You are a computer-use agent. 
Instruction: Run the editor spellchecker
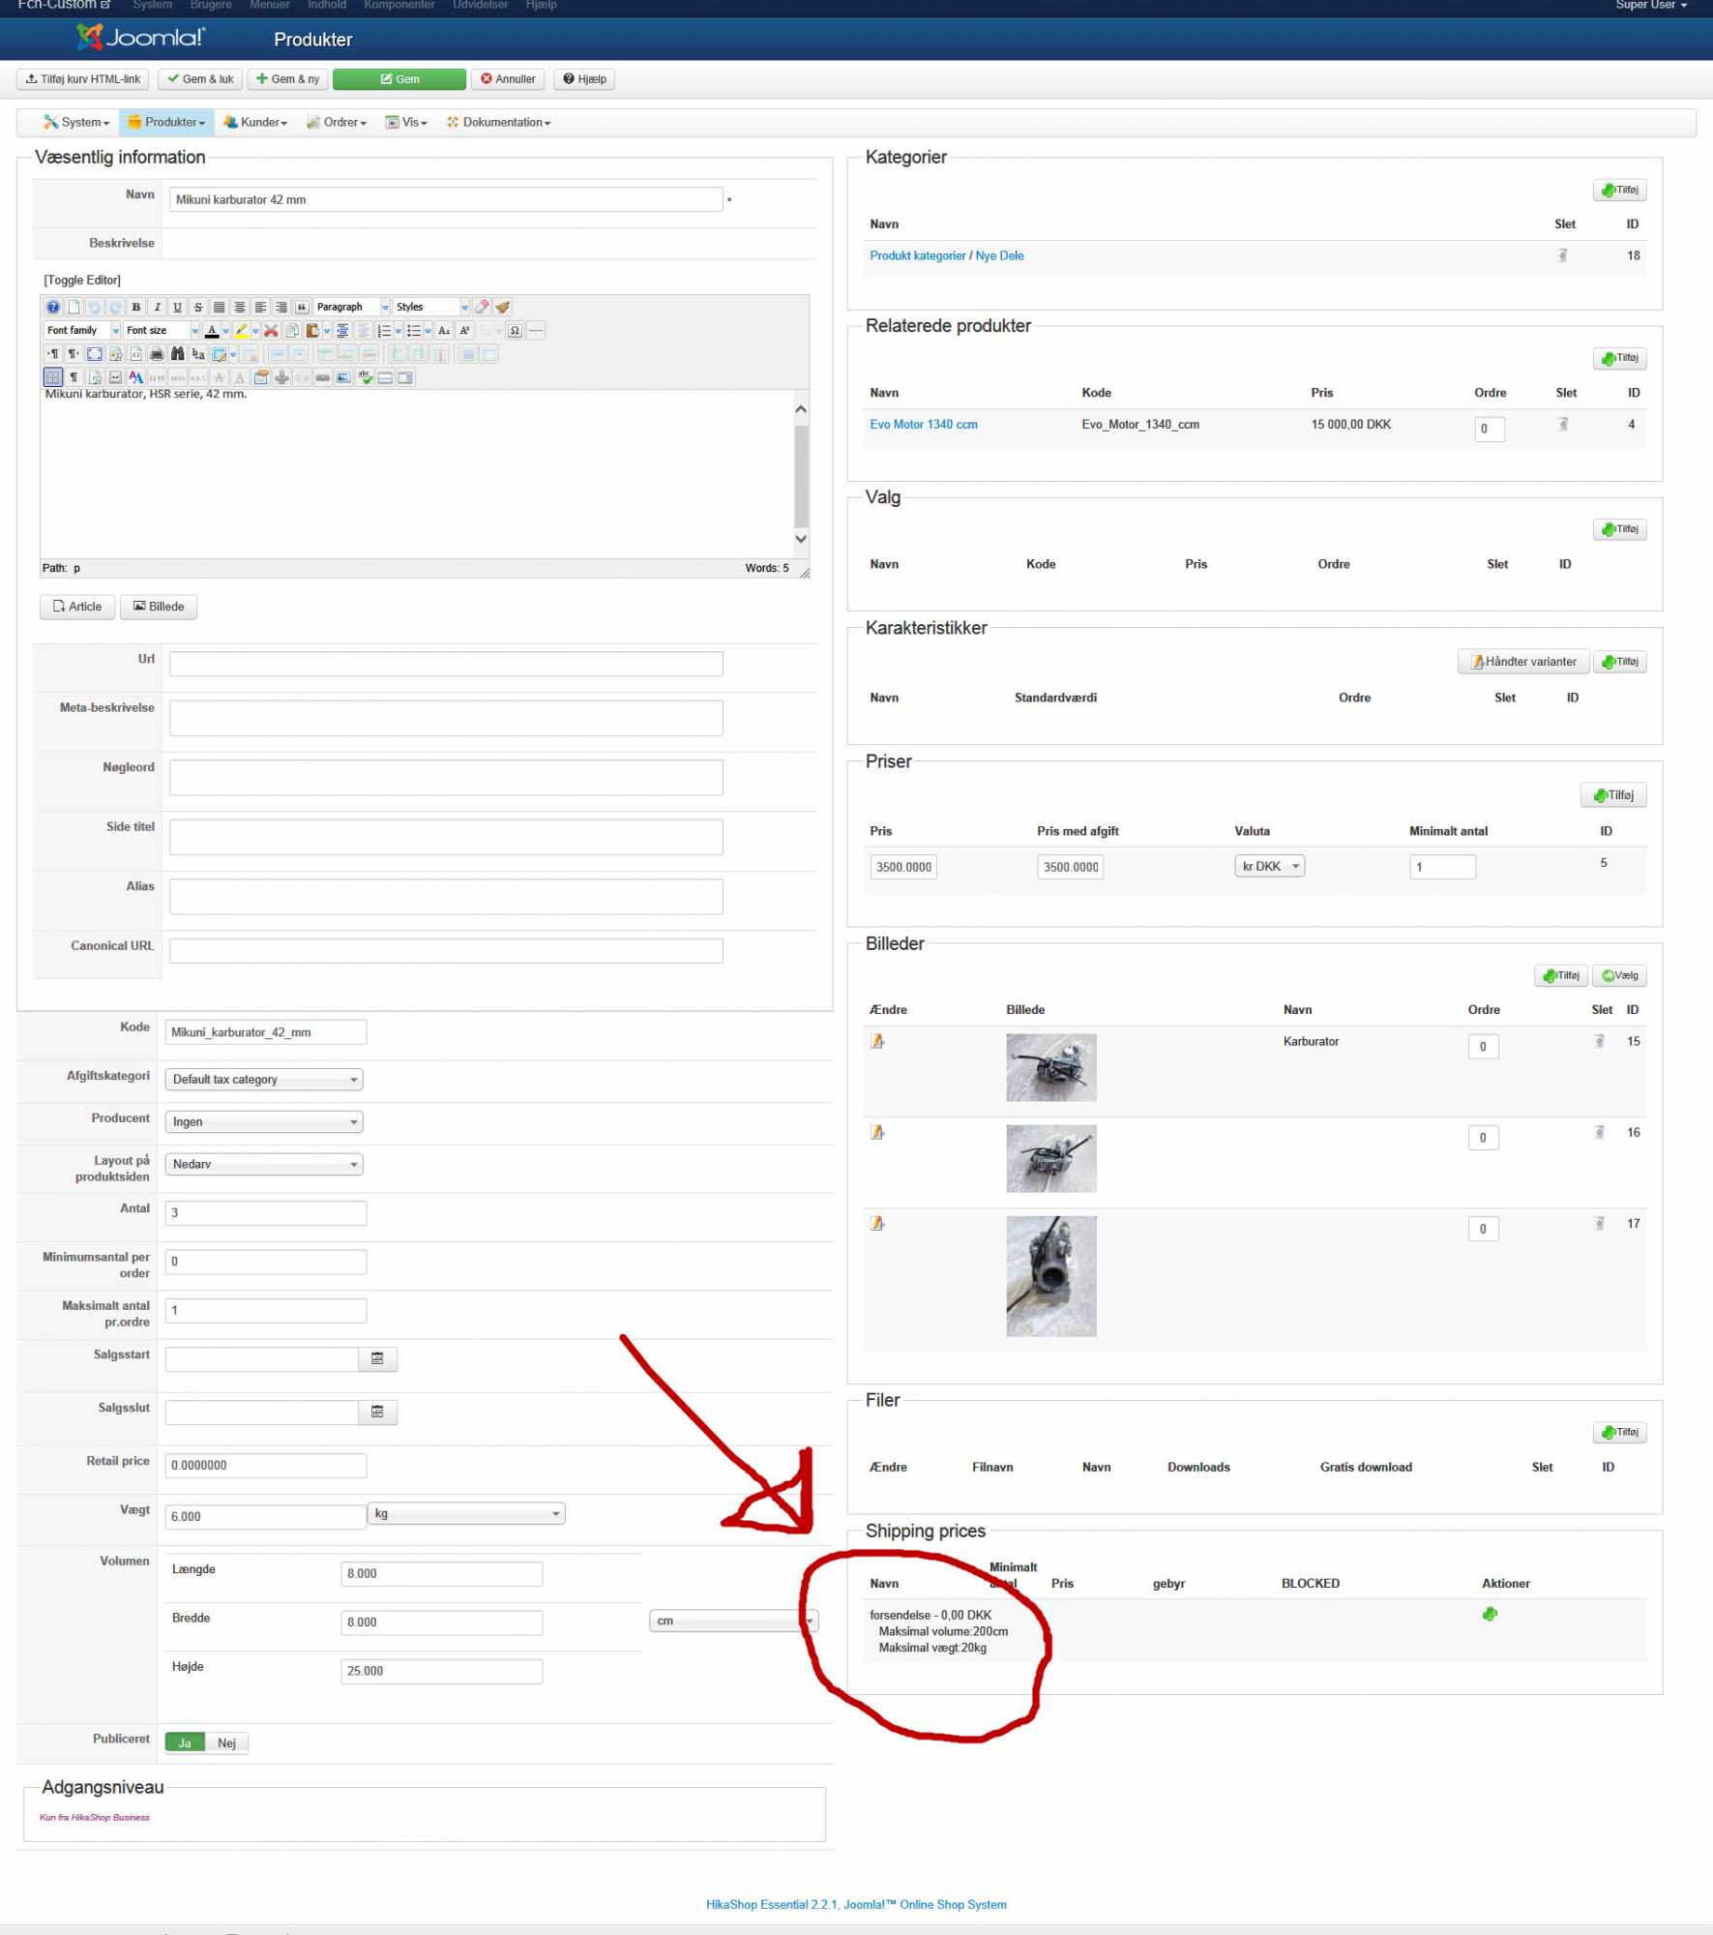coord(365,377)
